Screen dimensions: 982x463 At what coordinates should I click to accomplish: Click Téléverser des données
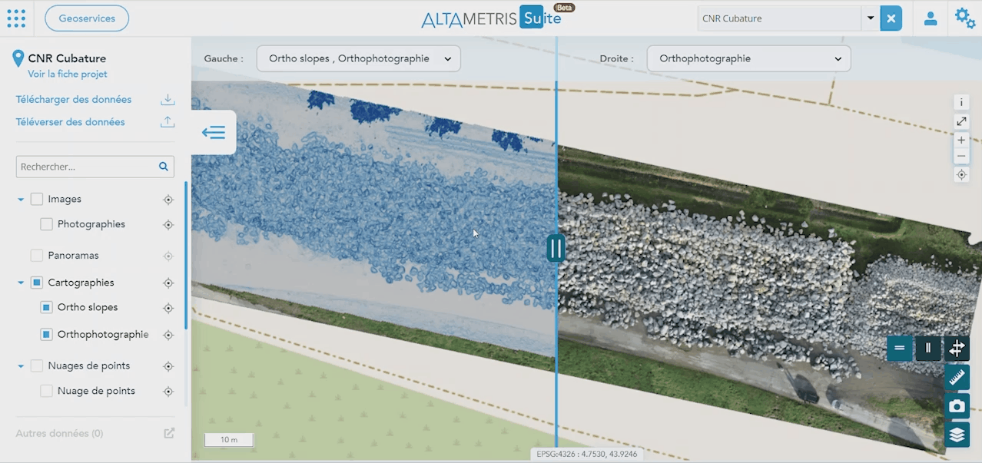(x=71, y=122)
